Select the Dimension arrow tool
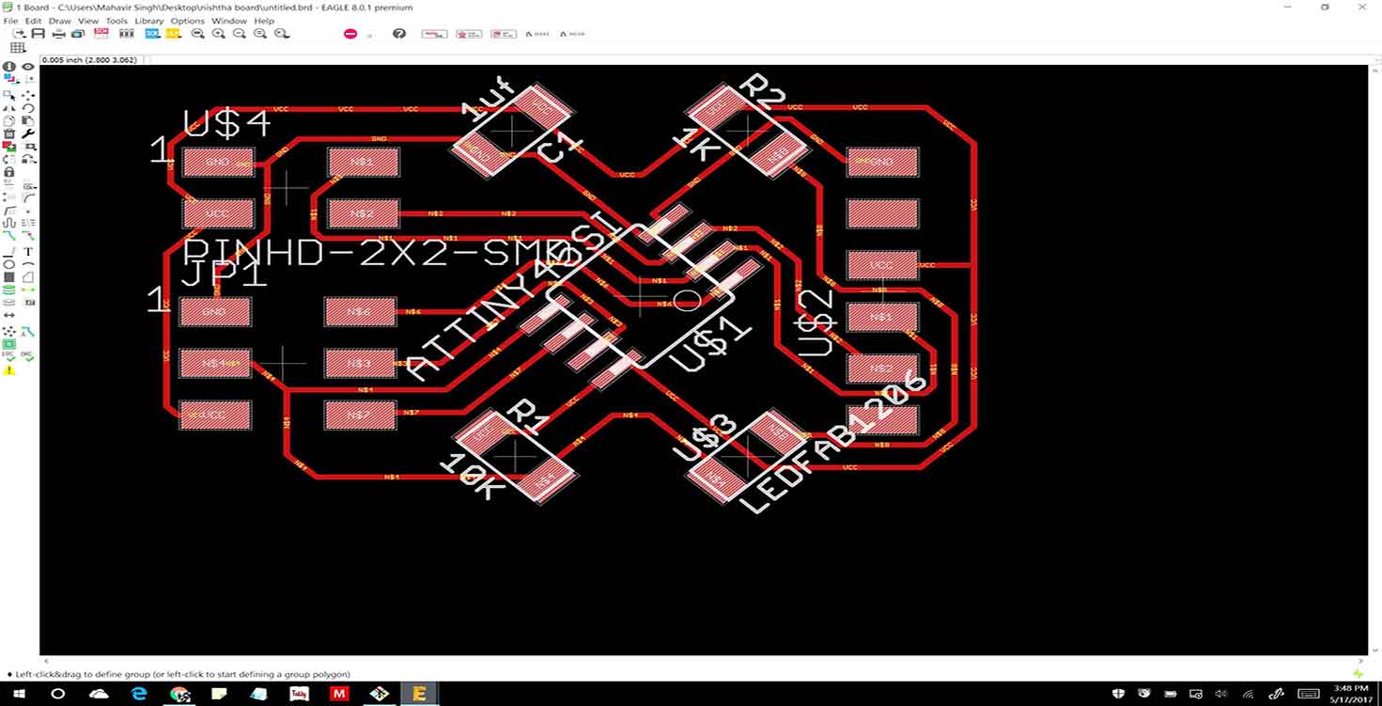Screen dimensions: 1382x706 (9, 316)
